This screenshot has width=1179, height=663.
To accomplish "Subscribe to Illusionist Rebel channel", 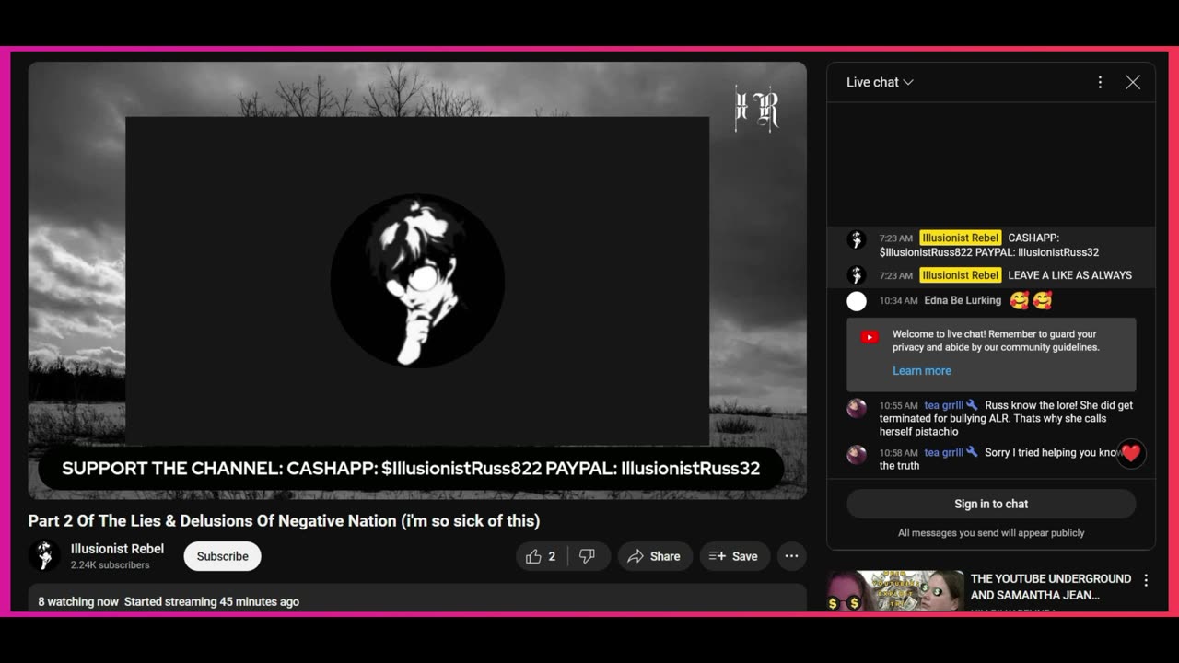I will pyautogui.click(x=222, y=556).
